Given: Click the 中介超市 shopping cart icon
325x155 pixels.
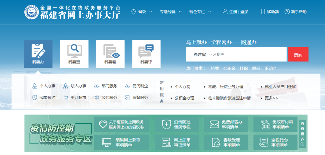Looking at the screenshot, I should 66,98.
